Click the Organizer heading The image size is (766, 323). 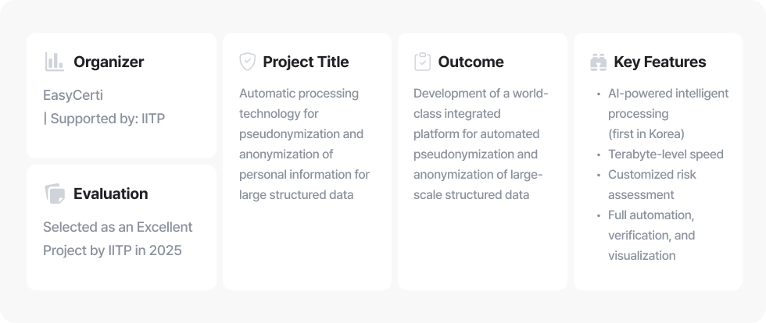[x=109, y=62]
